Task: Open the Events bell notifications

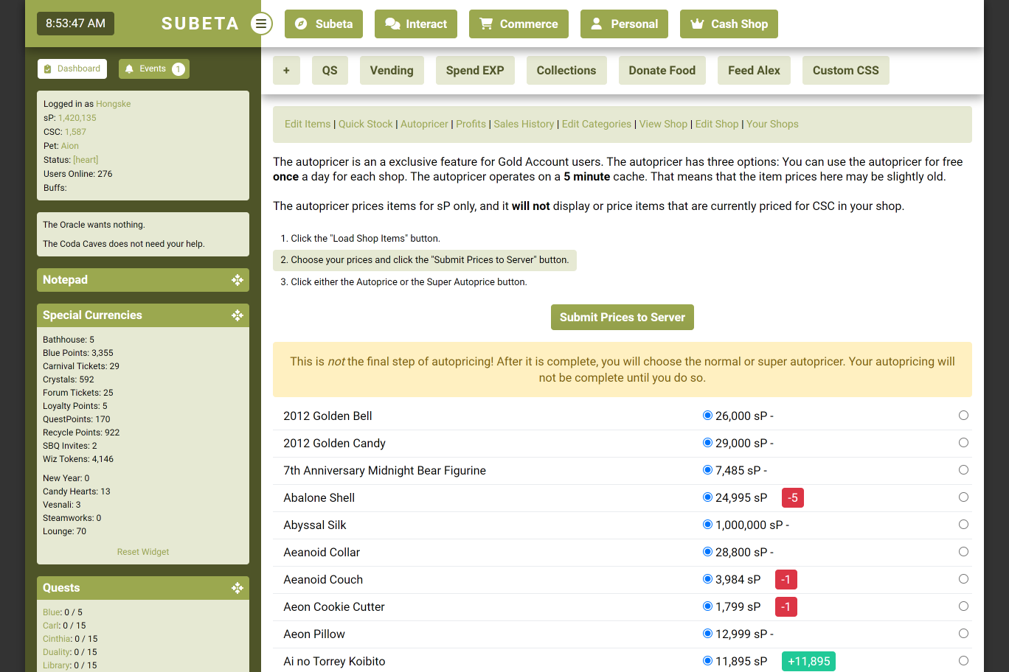Action: pos(153,69)
